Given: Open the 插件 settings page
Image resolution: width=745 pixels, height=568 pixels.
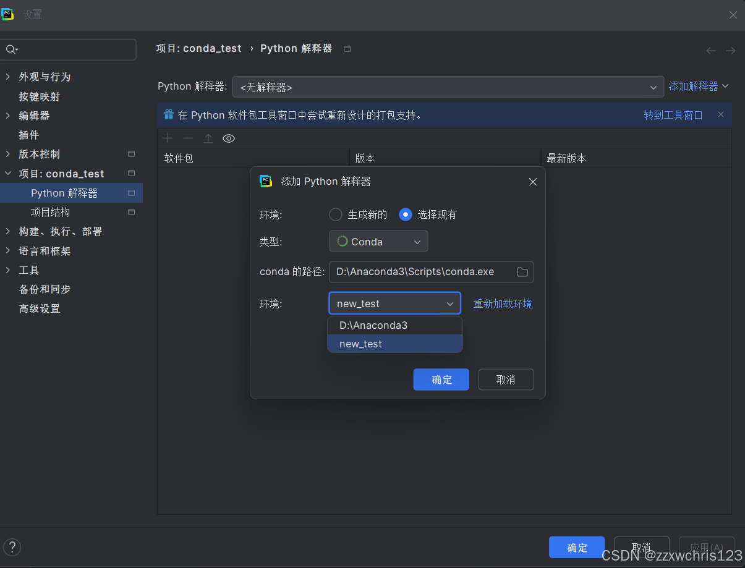Looking at the screenshot, I should point(29,135).
